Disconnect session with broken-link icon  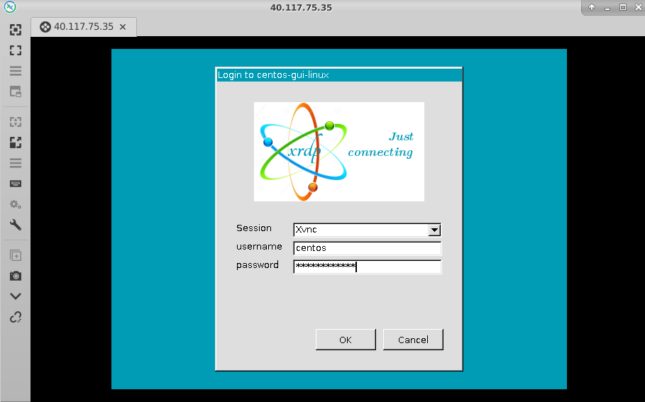coord(16,317)
